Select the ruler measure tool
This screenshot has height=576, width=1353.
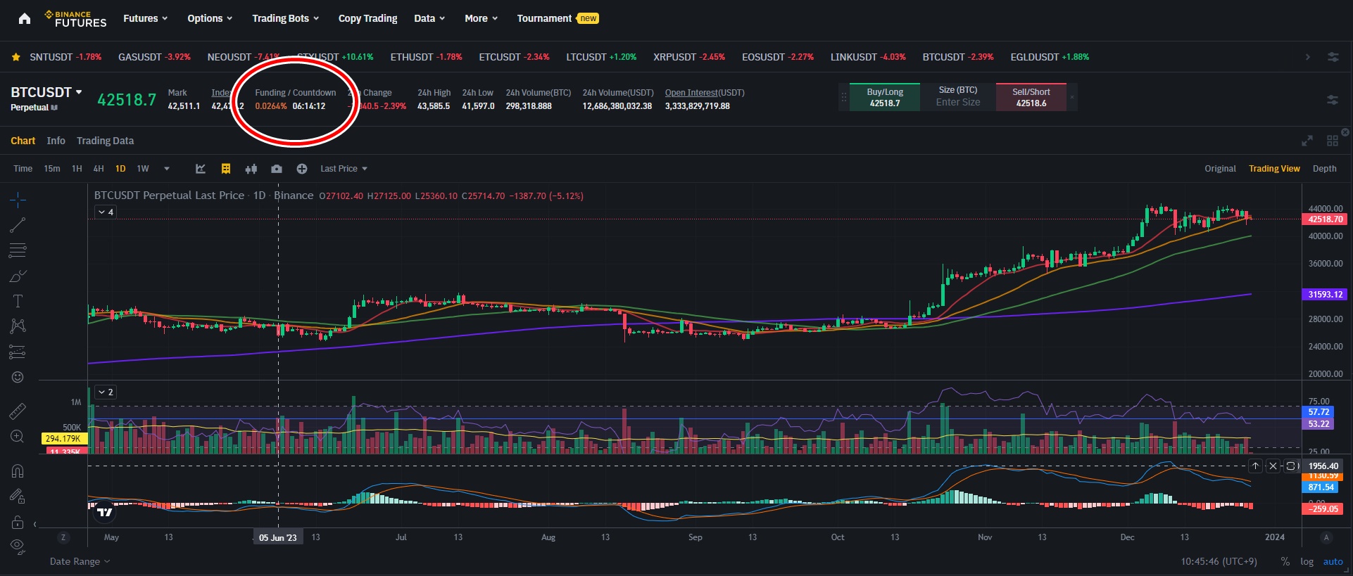(x=18, y=411)
